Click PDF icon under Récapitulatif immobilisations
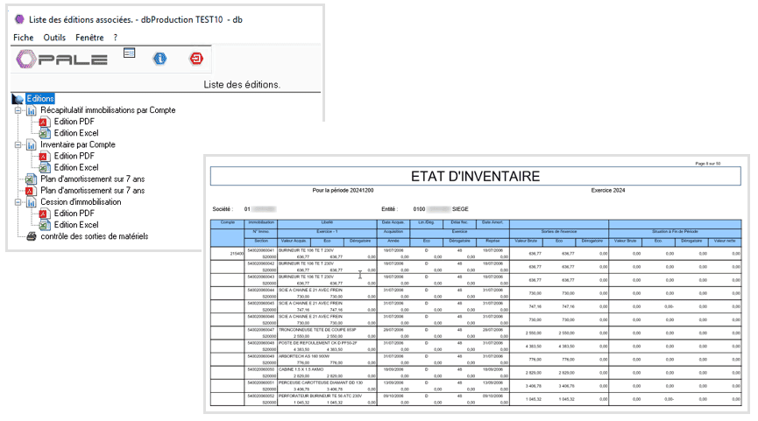The height and width of the screenshot is (421, 758). point(46,122)
